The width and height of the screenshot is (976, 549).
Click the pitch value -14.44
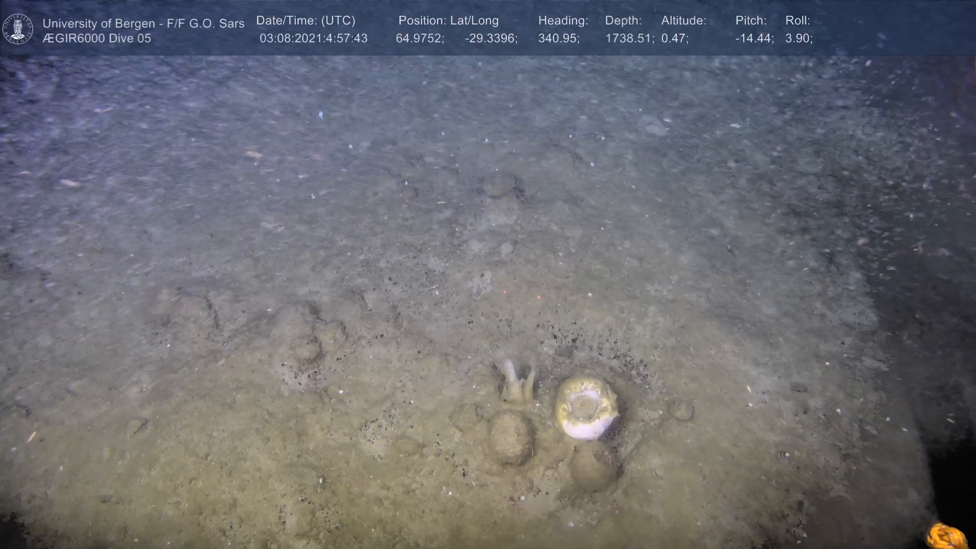pyautogui.click(x=754, y=39)
